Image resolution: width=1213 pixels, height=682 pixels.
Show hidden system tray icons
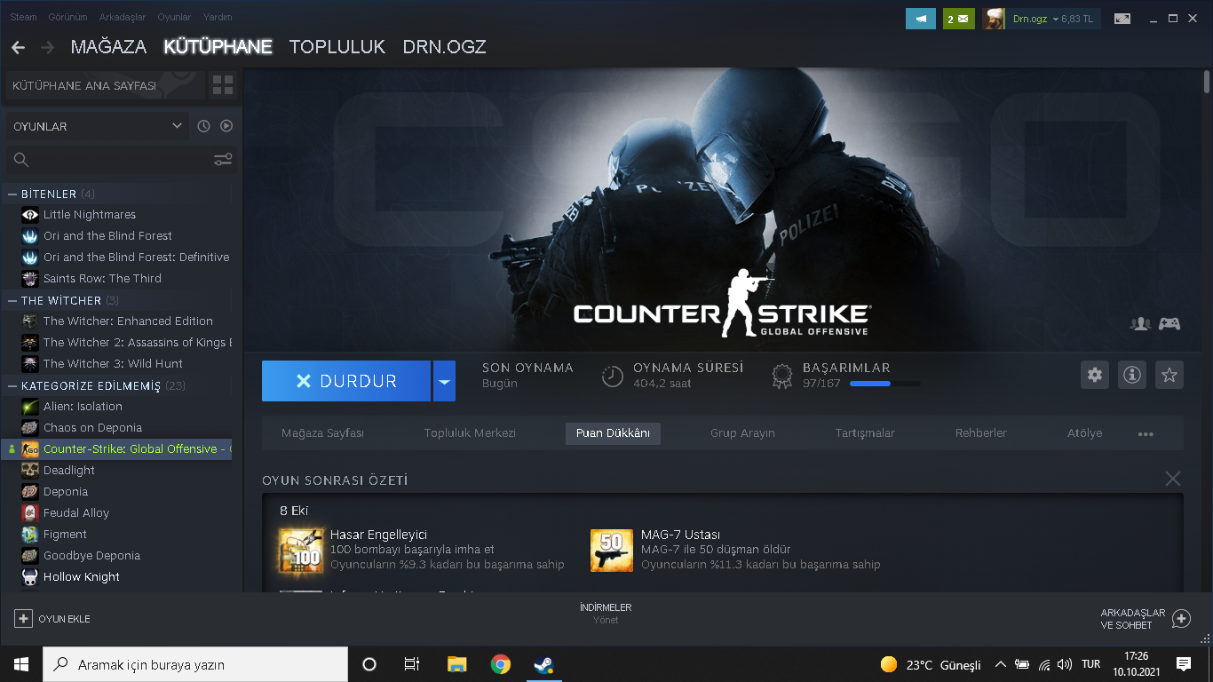1001,664
